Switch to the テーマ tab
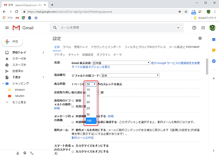The width and height of the screenshot is (219, 156). tap(118, 55)
